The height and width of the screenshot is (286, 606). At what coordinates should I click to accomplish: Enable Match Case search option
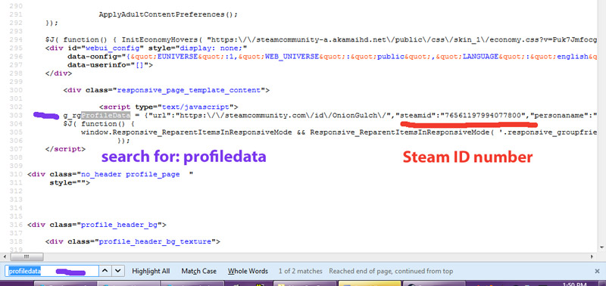click(198, 271)
